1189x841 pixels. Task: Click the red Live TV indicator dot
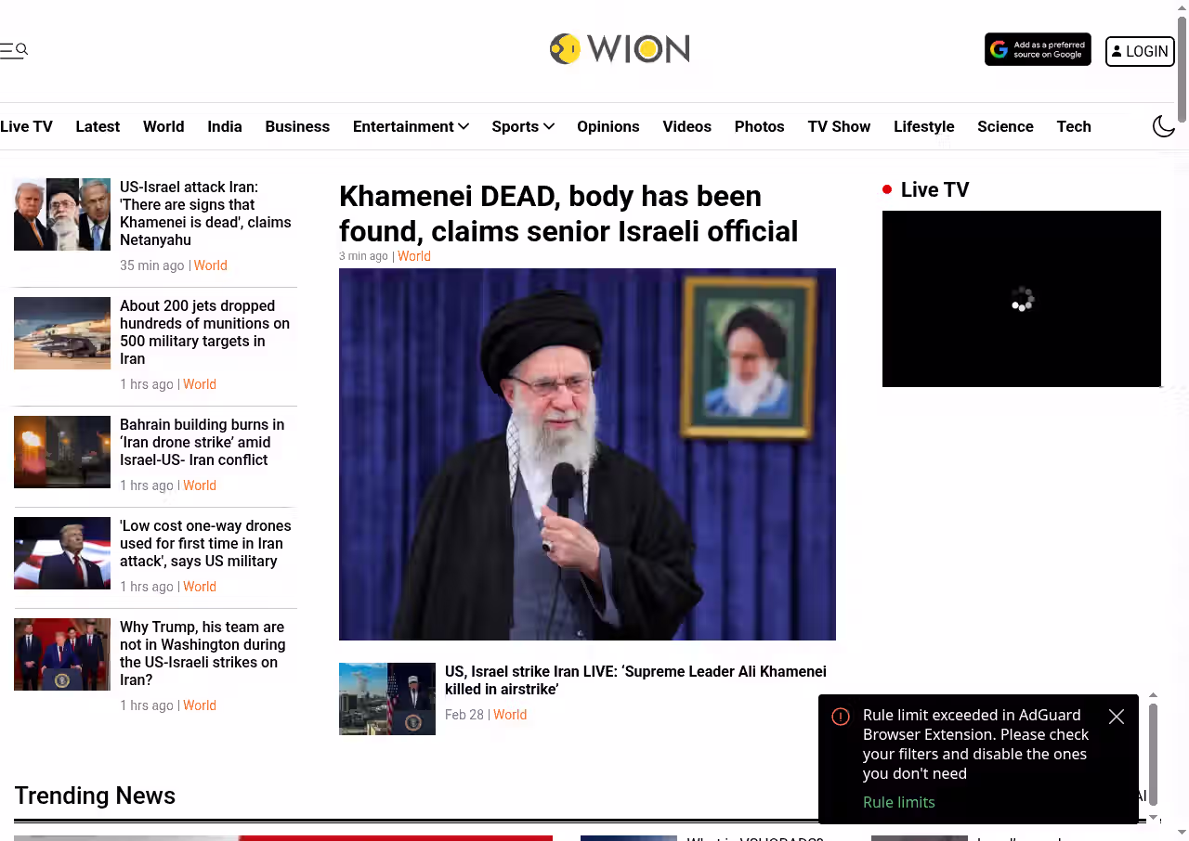887,190
